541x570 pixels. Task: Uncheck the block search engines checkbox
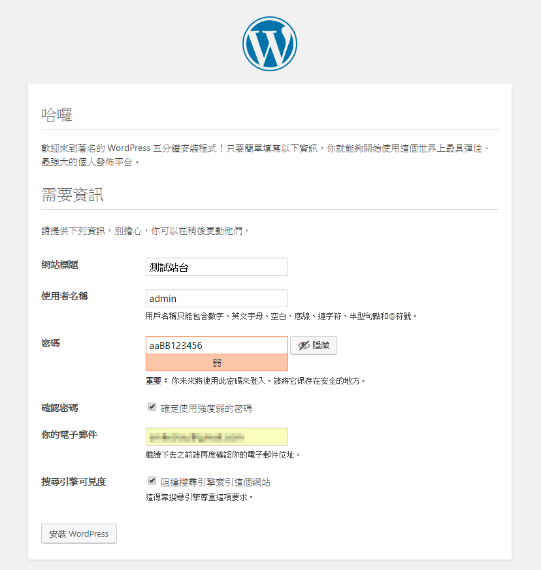[x=152, y=481]
